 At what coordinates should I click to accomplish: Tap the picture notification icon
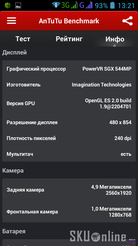point(18,6)
